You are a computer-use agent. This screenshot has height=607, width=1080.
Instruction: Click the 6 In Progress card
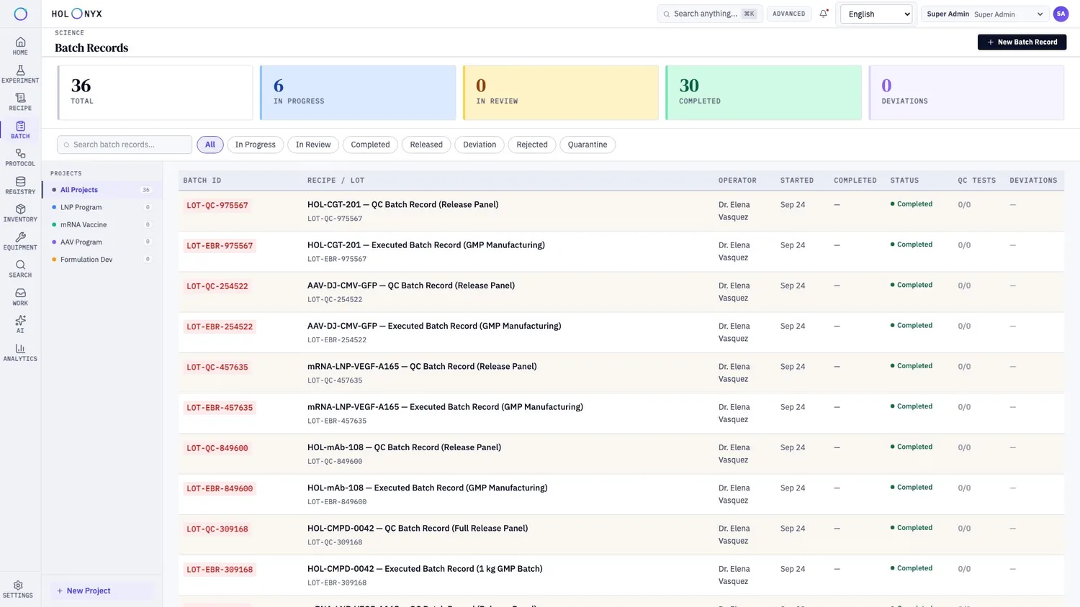click(x=358, y=93)
